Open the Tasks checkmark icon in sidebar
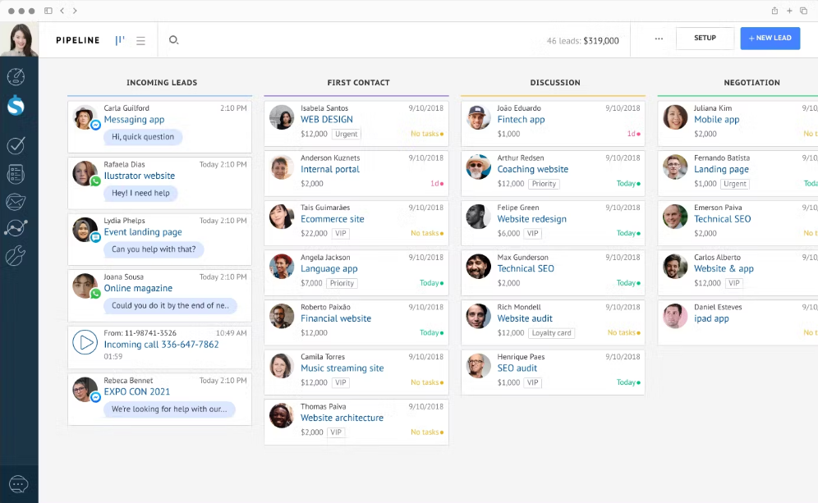The image size is (818, 503). click(x=16, y=145)
